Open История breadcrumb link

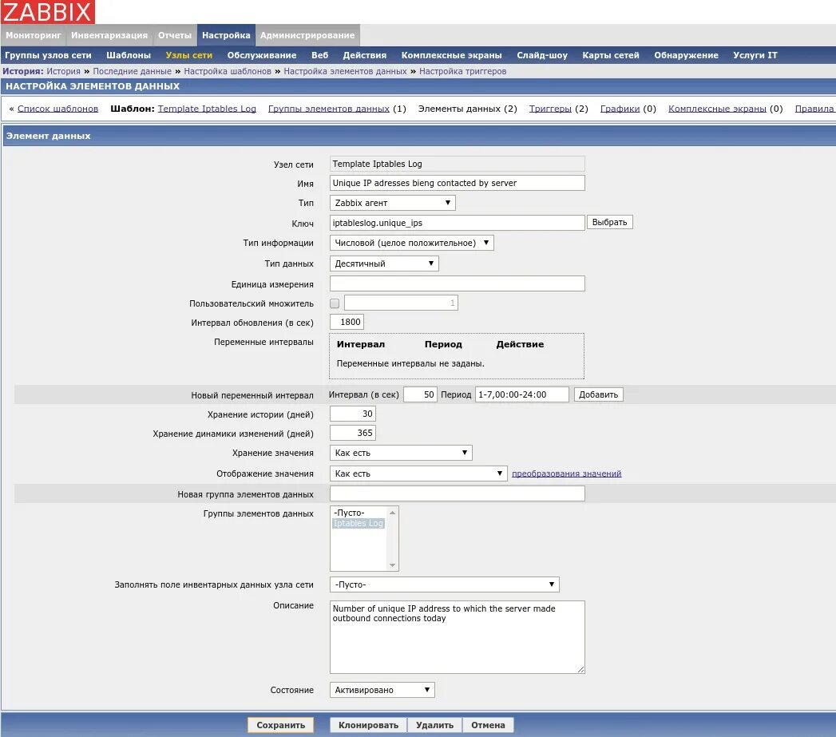pyautogui.click(x=63, y=71)
